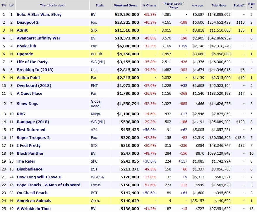The height and width of the screenshot is (212, 257).
Task: Open Solo: A Star Wars Story title
Action: [x=39, y=14]
